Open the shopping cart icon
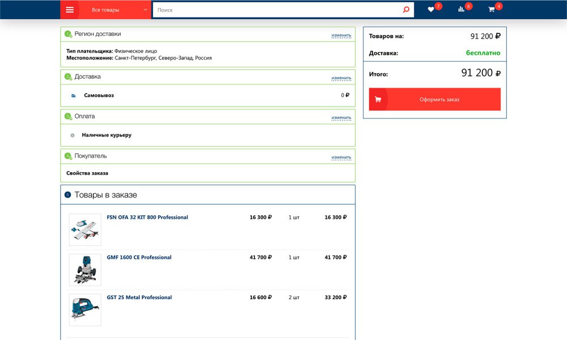The width and height of the screenshot is (567, 340). (491, 10)
